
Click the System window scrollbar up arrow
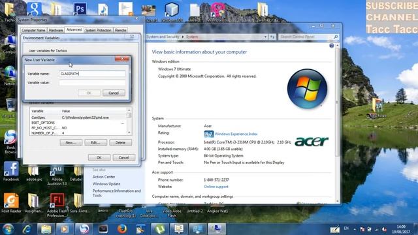[x=338, y=46]
